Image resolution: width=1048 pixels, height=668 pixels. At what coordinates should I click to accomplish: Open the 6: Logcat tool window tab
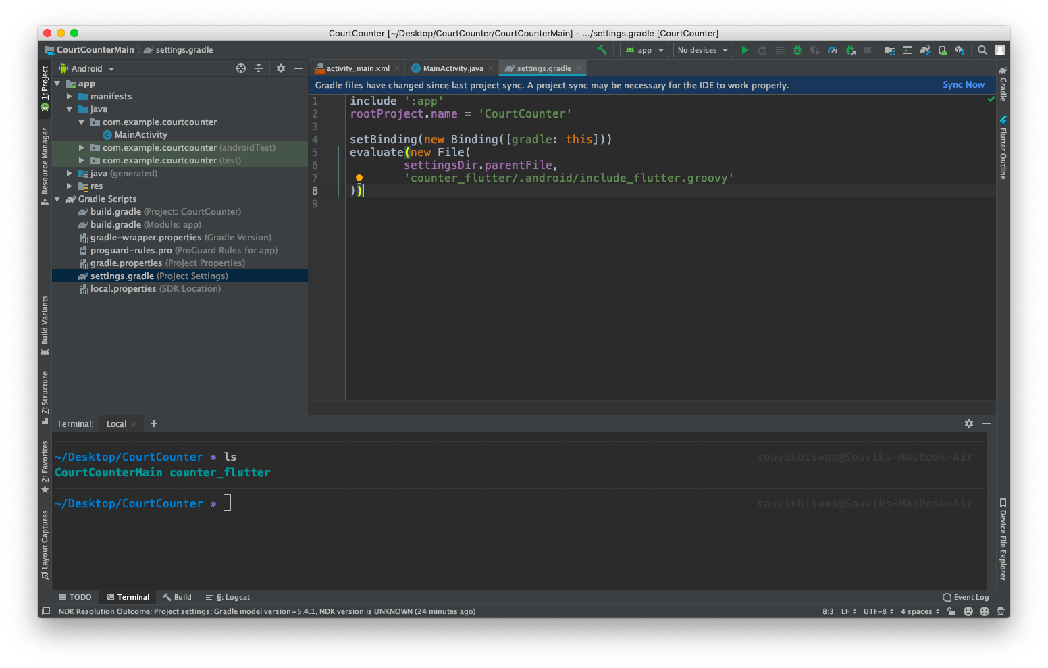tap(228, 597)
